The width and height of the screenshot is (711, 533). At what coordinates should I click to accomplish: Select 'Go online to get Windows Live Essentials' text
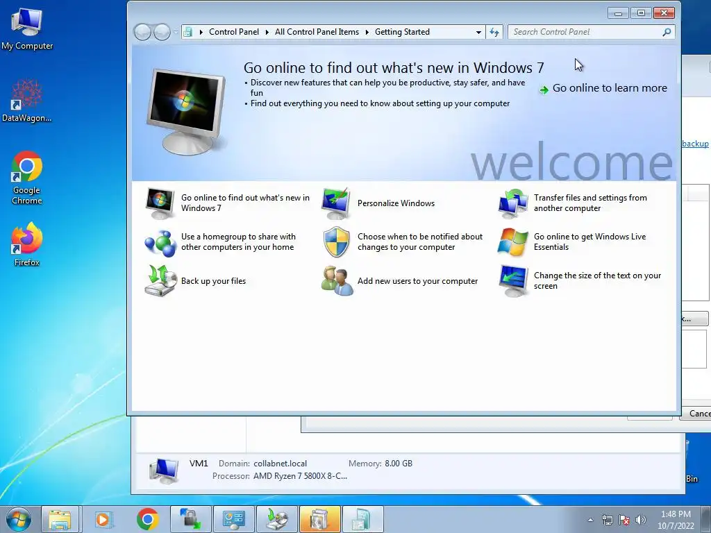(x=589, y=242)
